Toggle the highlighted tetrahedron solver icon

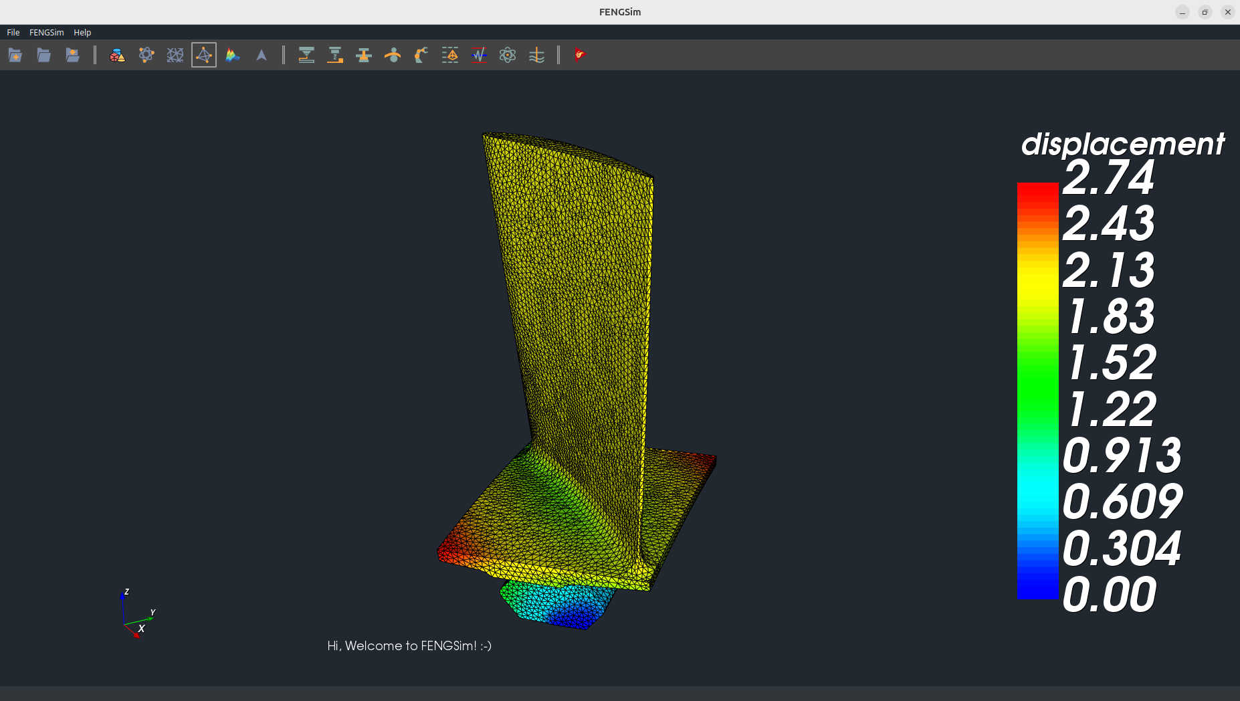click(x=204, y=55)
